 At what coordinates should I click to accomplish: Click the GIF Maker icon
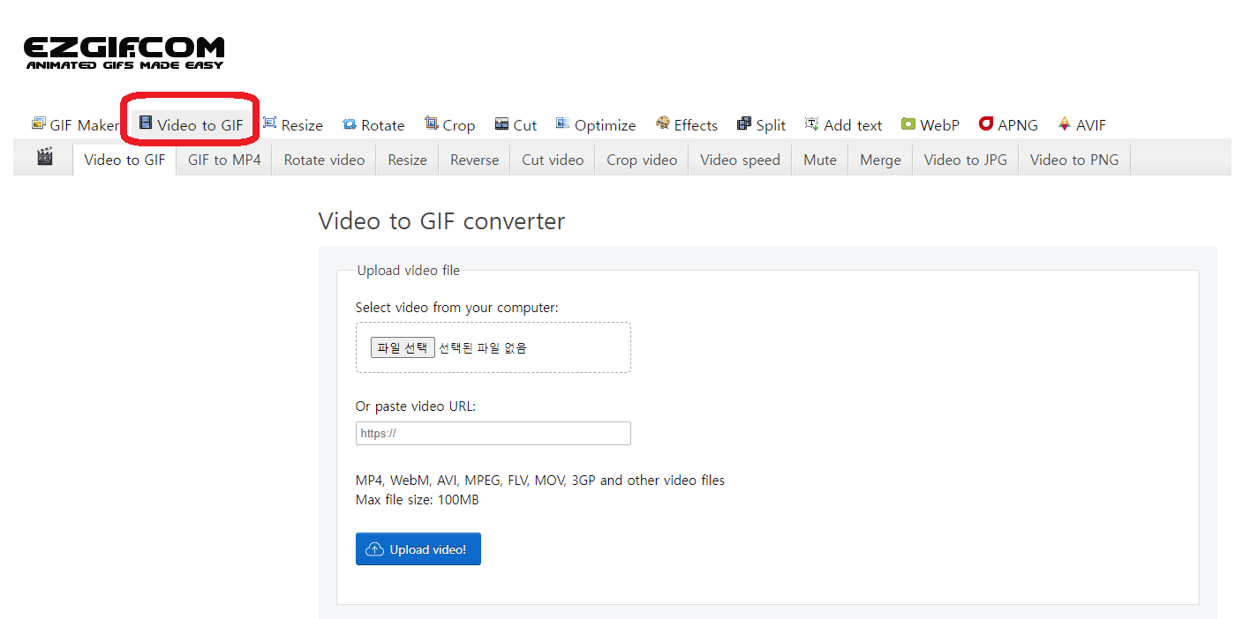point(39,123)
